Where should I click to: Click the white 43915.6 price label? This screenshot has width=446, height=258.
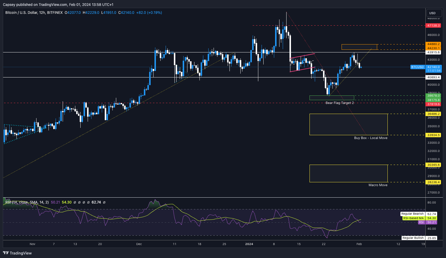433,52
